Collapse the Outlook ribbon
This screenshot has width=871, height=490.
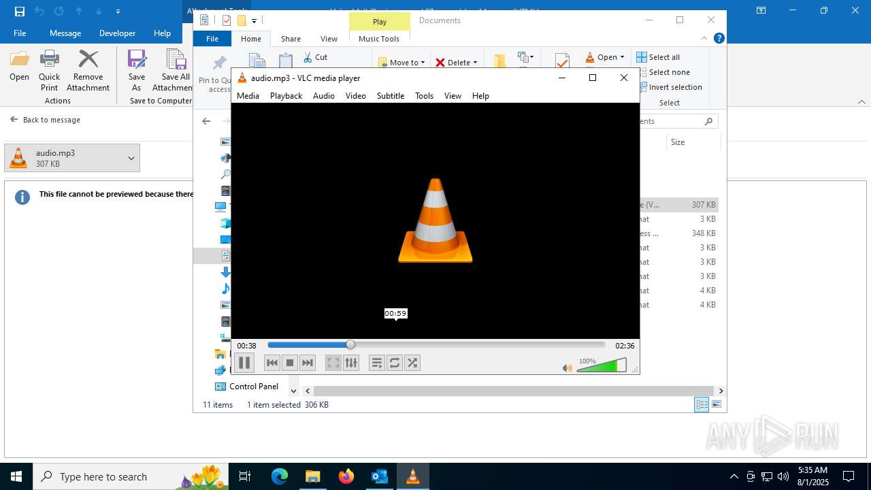tap(861, 101)
